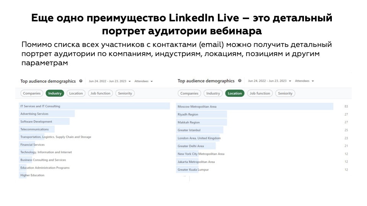
Task: Click Technology, Information and Internet row
Action: [x=46, y=152]
